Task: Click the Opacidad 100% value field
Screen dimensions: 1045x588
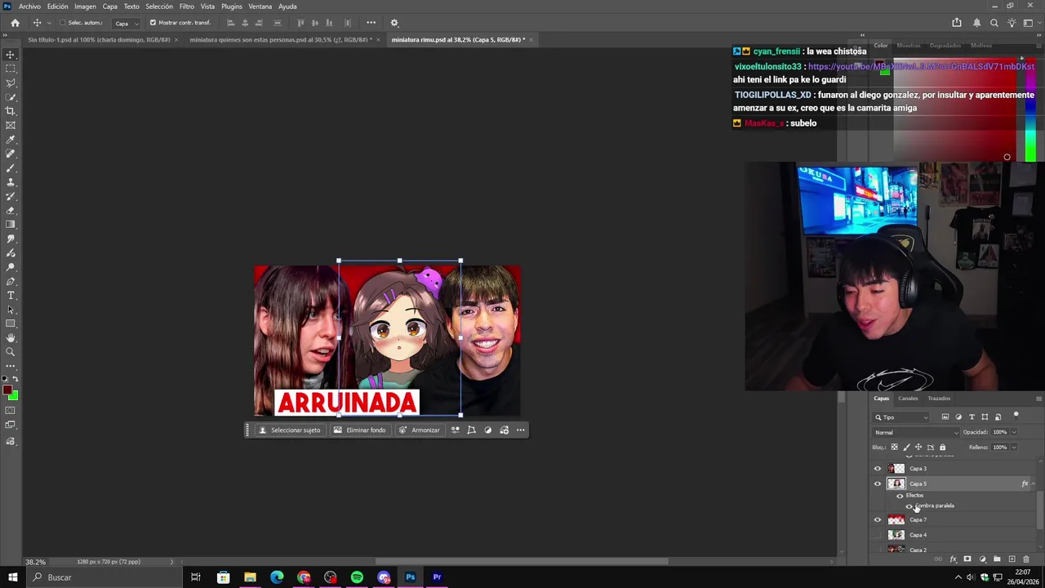Action: pos(1000,432)
